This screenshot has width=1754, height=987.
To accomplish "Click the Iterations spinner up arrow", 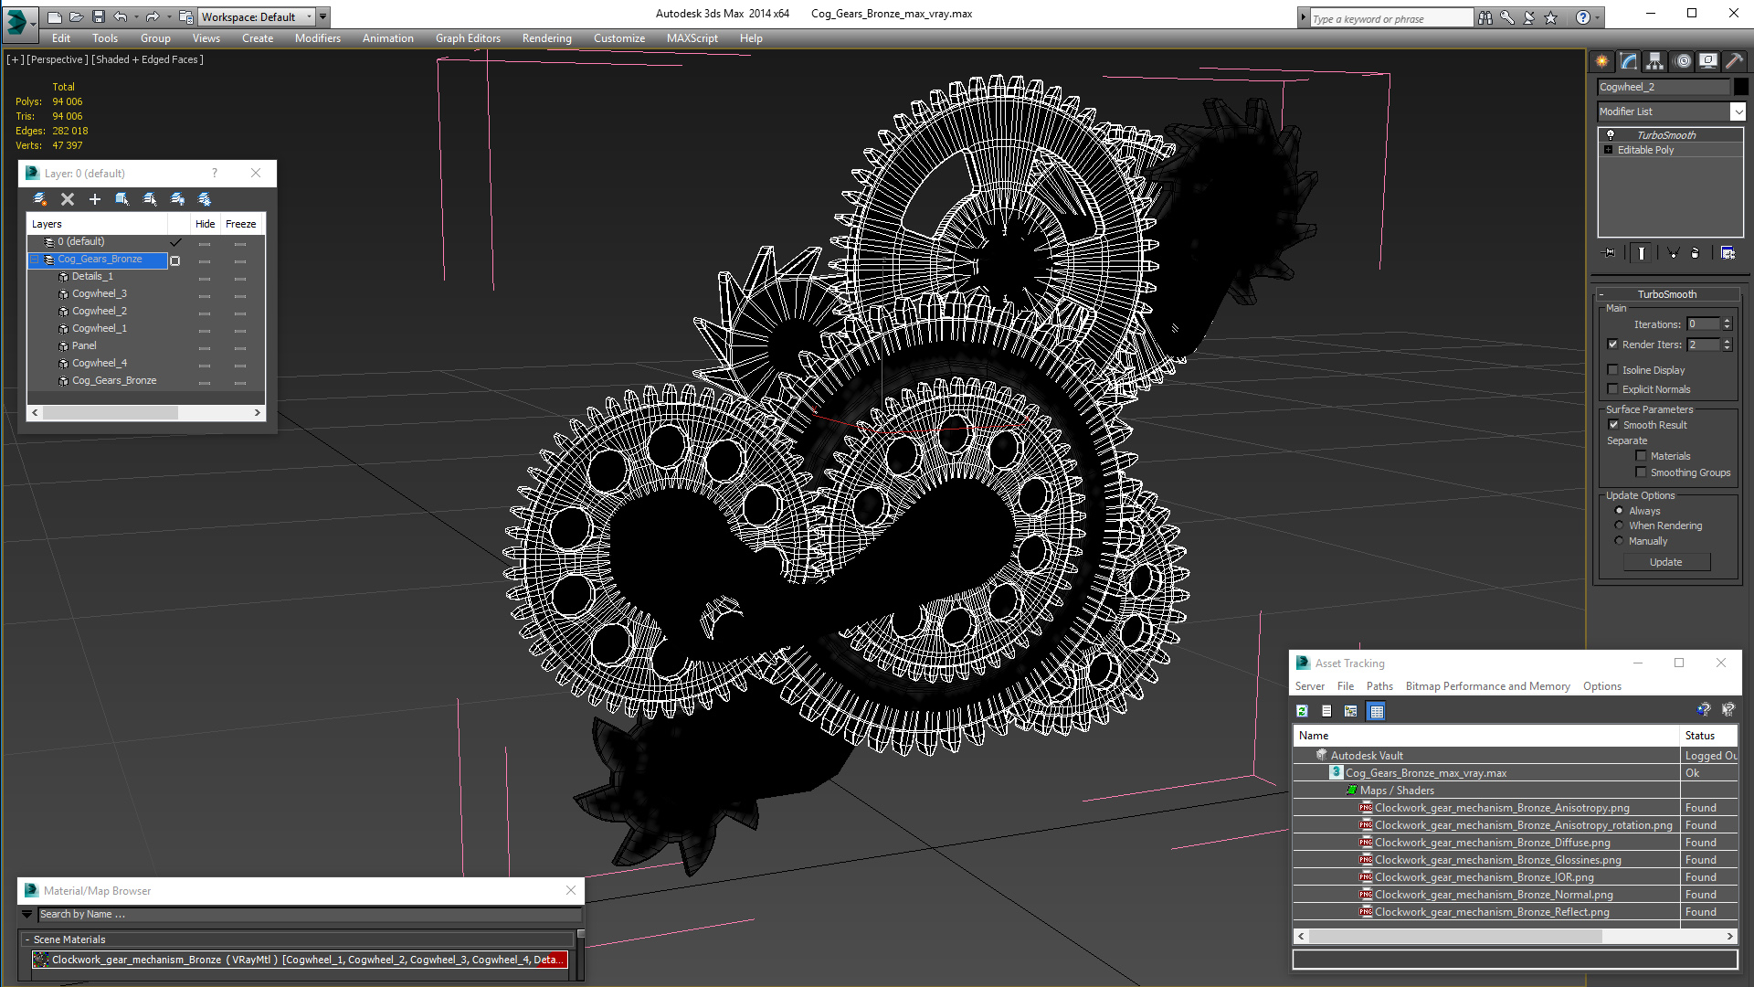I will tap(1728, 321).
